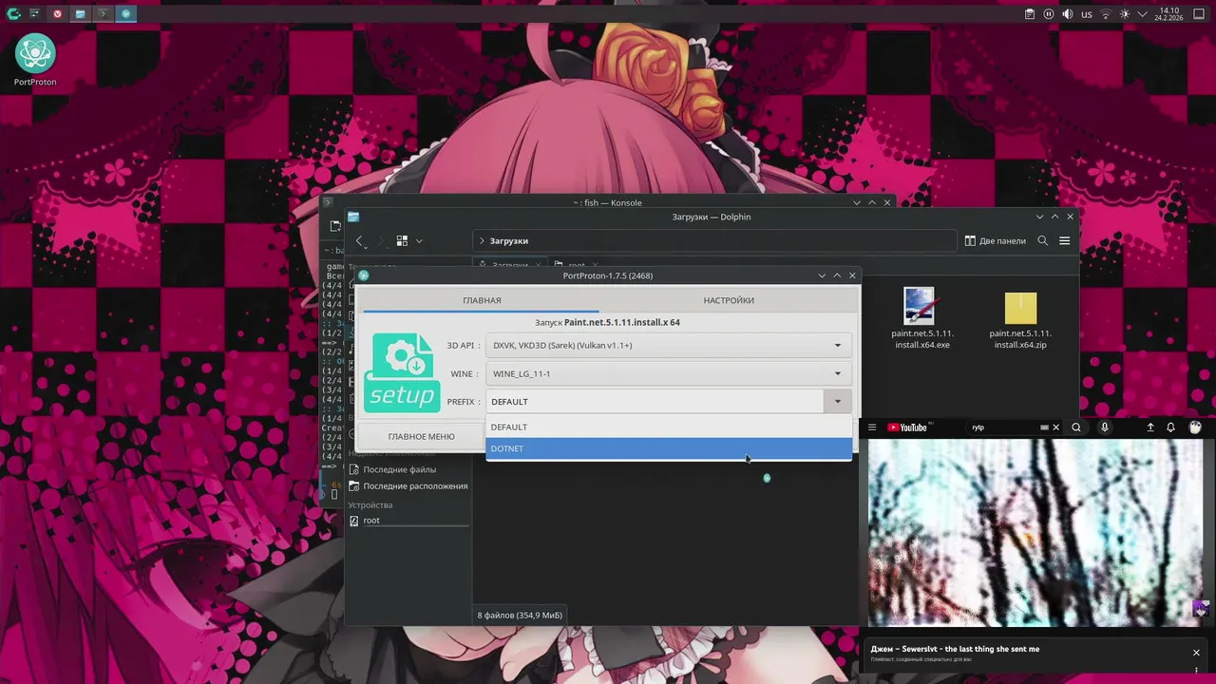Image resolution: width=1216 pixels, height=684 pixels.
Task: Clear the YouTube search field
Action: [1055, 427]
